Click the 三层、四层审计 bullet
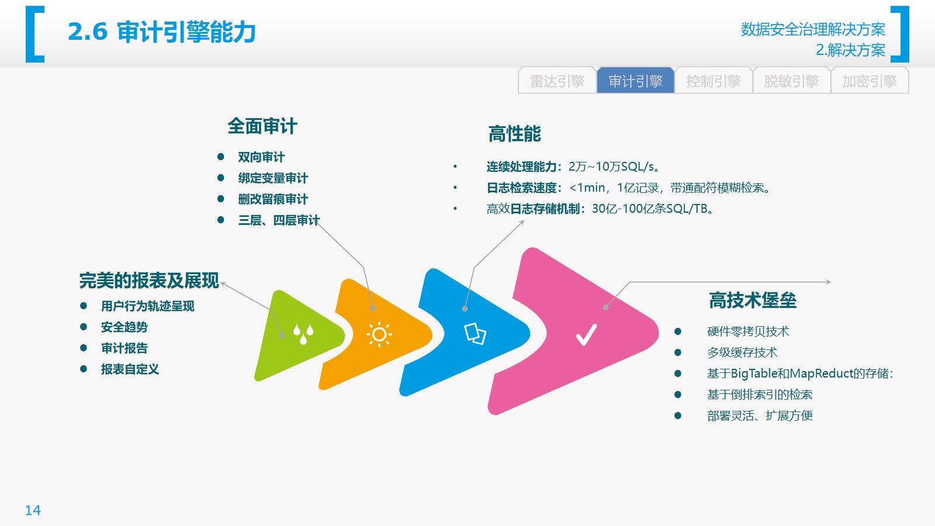The height and width of the screenshot is (526, 935). click(x=279, y=220)
